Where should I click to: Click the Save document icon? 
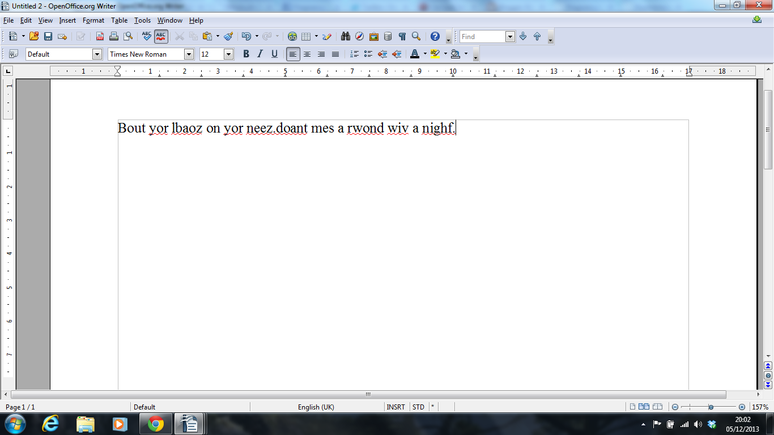coord(48,36)
